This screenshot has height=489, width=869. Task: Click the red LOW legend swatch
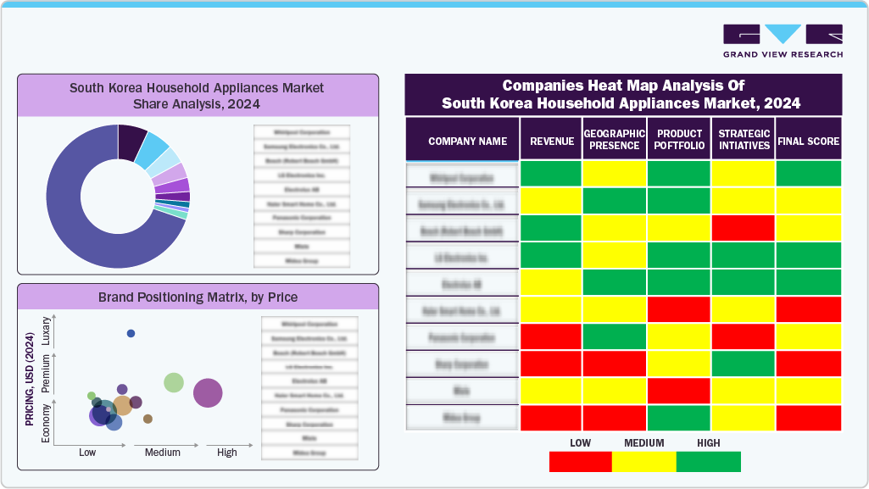pos(580,462)
